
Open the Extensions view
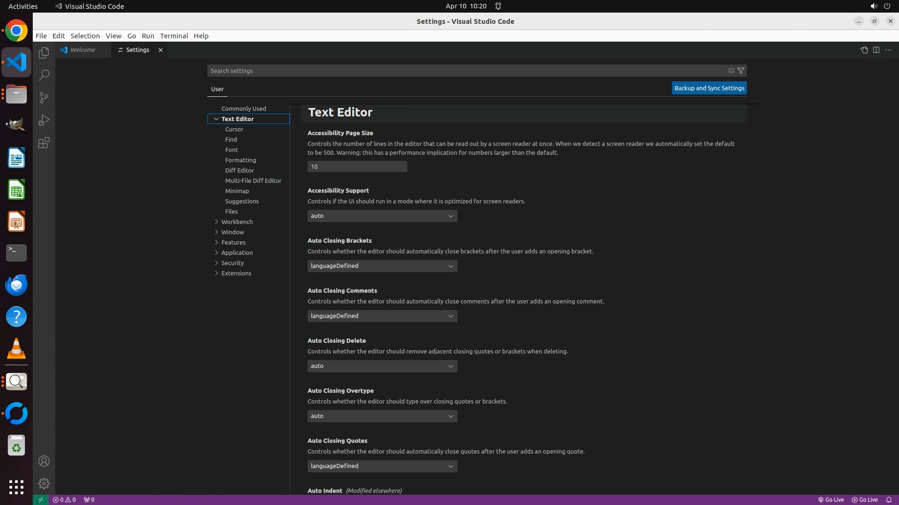point(44,143)
